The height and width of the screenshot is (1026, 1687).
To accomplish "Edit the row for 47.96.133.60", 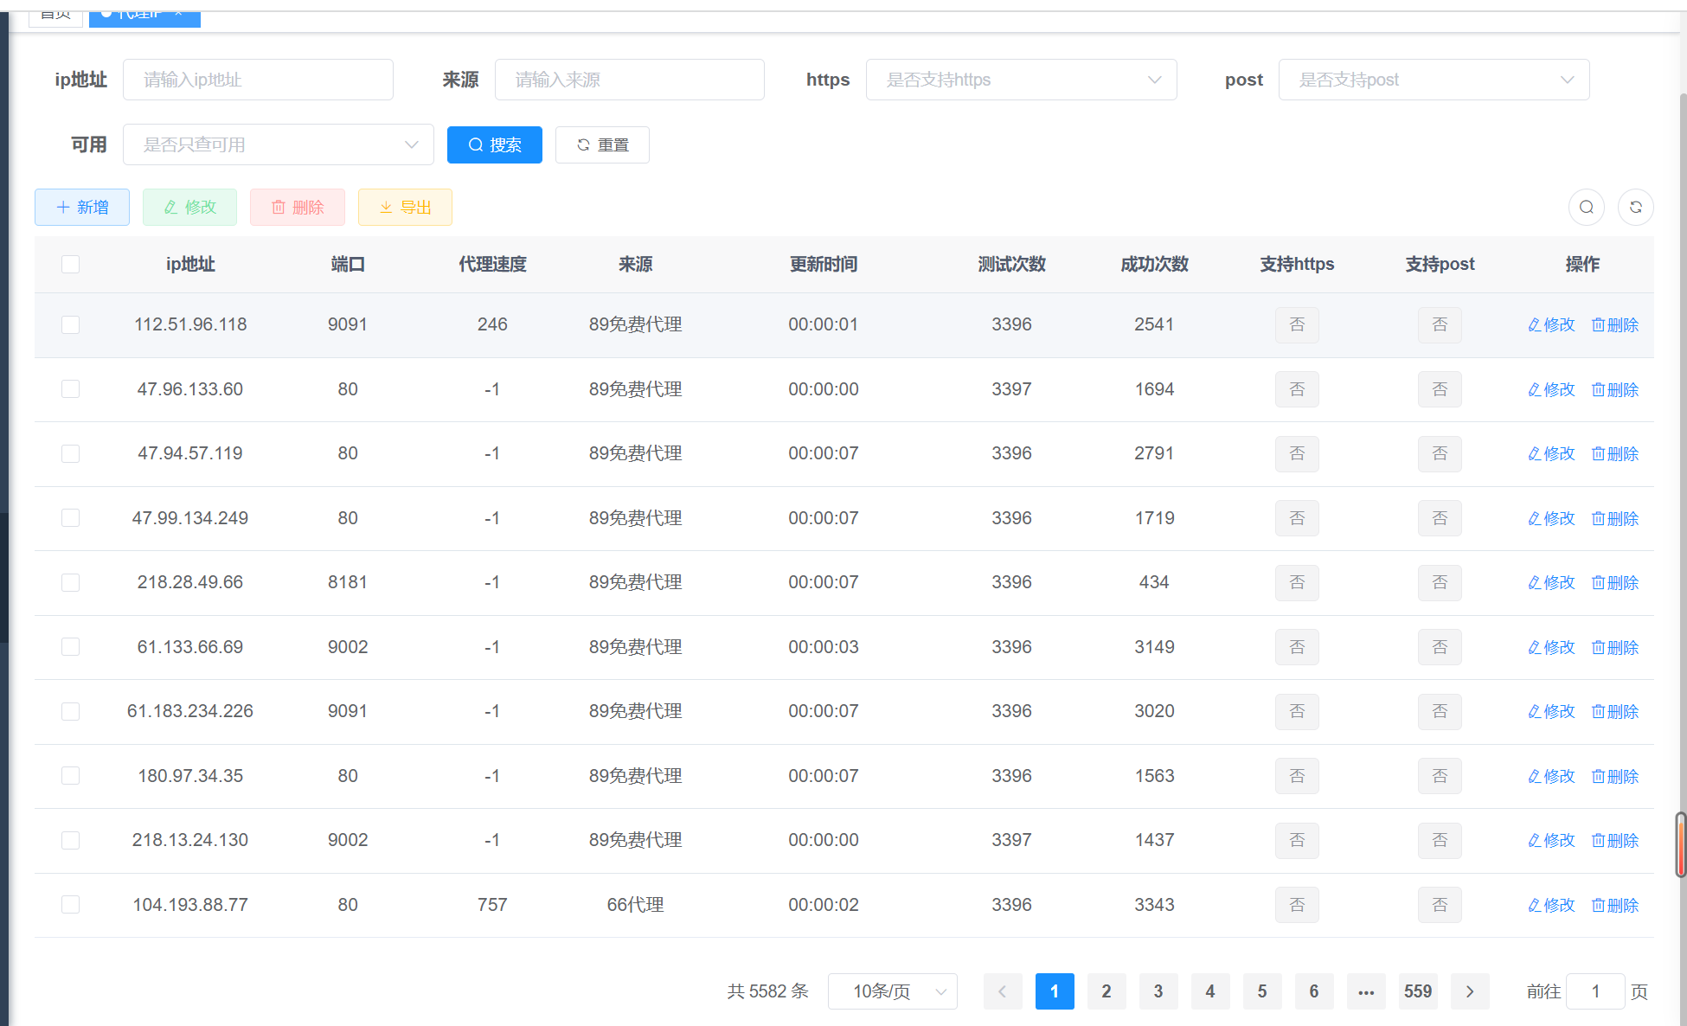I will [x=1551, y=389].
